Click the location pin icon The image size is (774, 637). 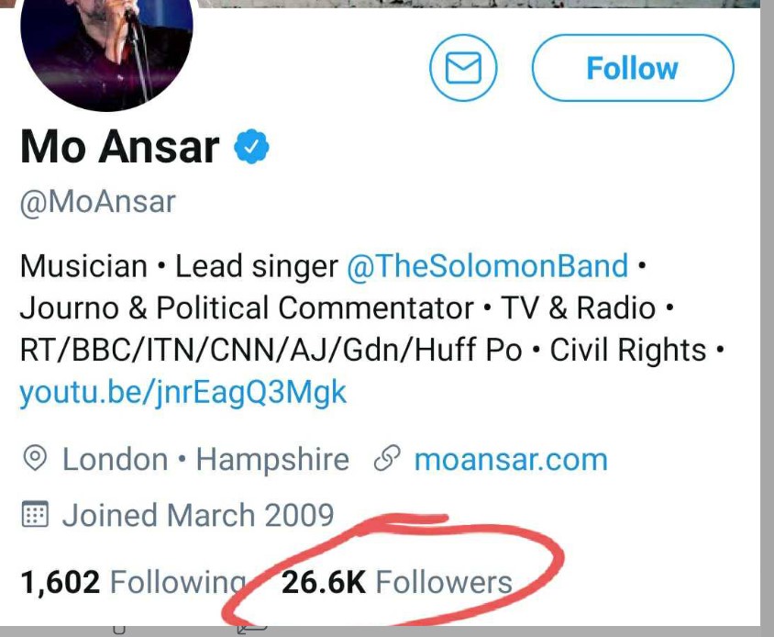[35, 458]
